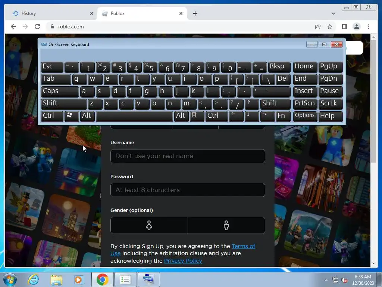Close the Roblox tab

[181, 13]
